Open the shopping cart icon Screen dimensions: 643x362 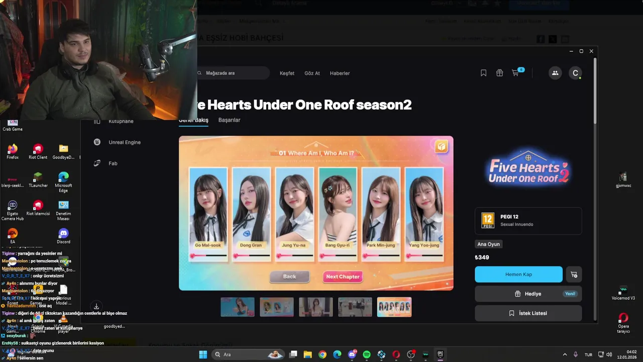coord(515,73)
